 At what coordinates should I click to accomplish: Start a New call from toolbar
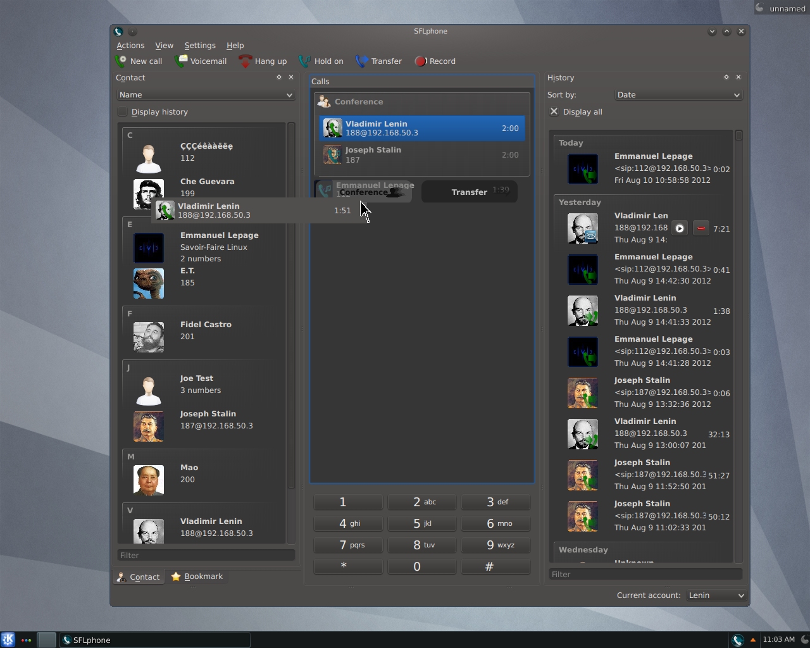click(139, 61)
